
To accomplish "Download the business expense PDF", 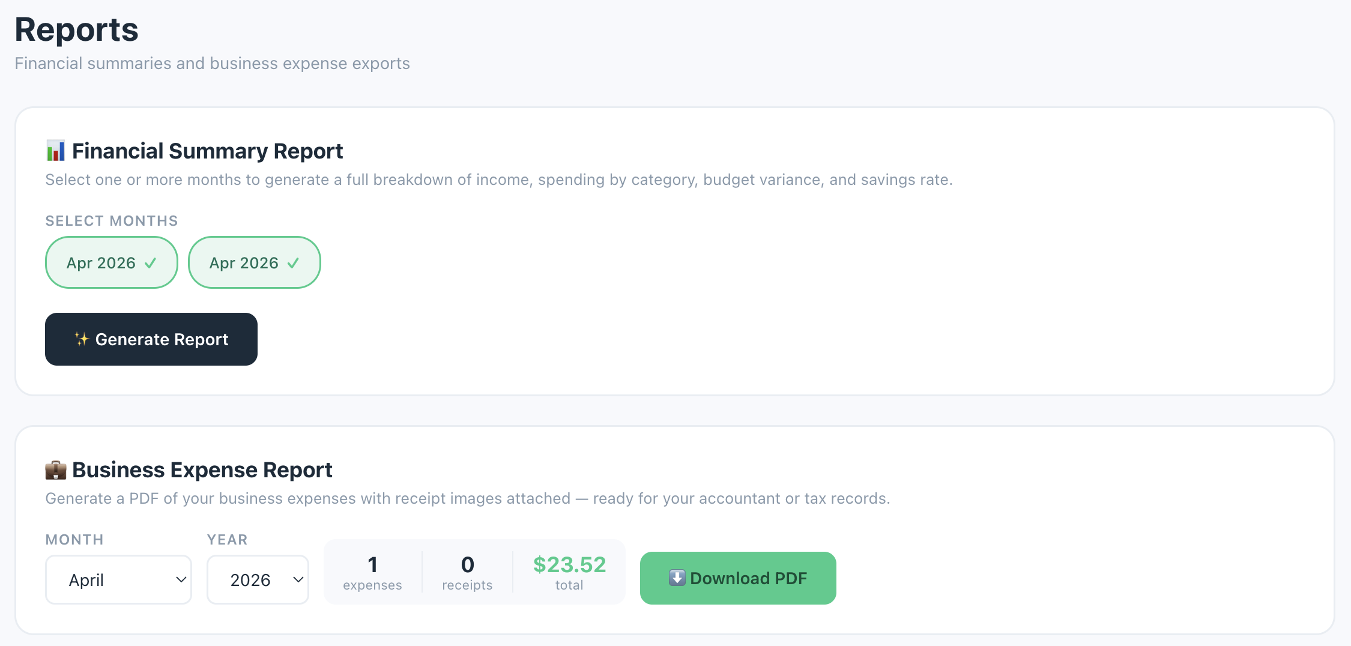I will pos(737,578).
